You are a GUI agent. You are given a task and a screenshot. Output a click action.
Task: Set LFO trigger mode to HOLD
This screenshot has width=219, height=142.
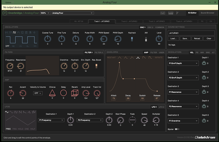(x=21, y=129)
